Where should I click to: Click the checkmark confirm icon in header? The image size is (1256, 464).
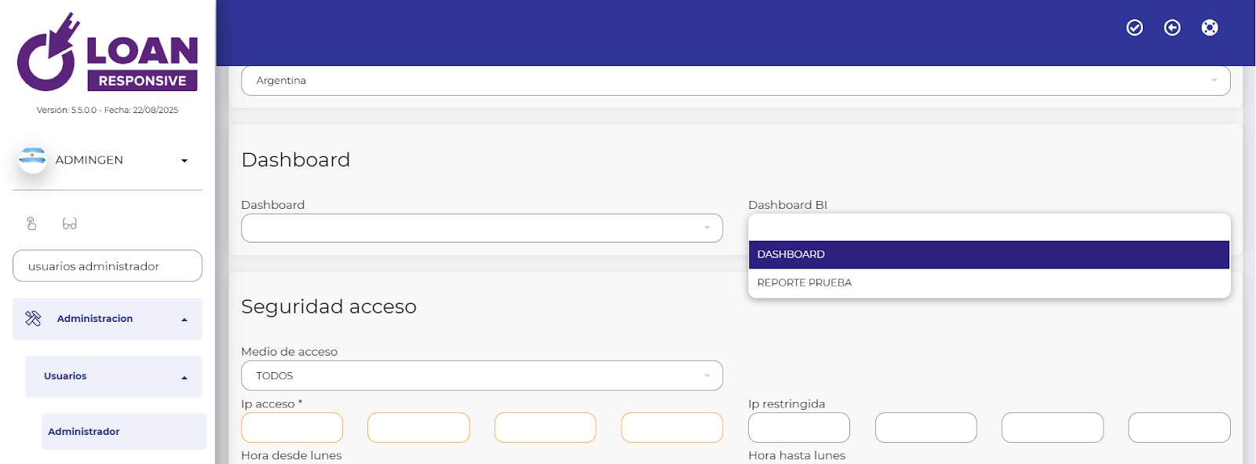point(1134,27)
